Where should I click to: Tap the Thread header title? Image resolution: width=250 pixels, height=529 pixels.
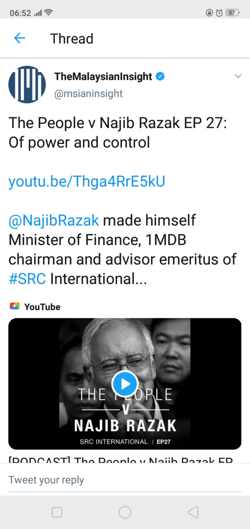point(72,39)
